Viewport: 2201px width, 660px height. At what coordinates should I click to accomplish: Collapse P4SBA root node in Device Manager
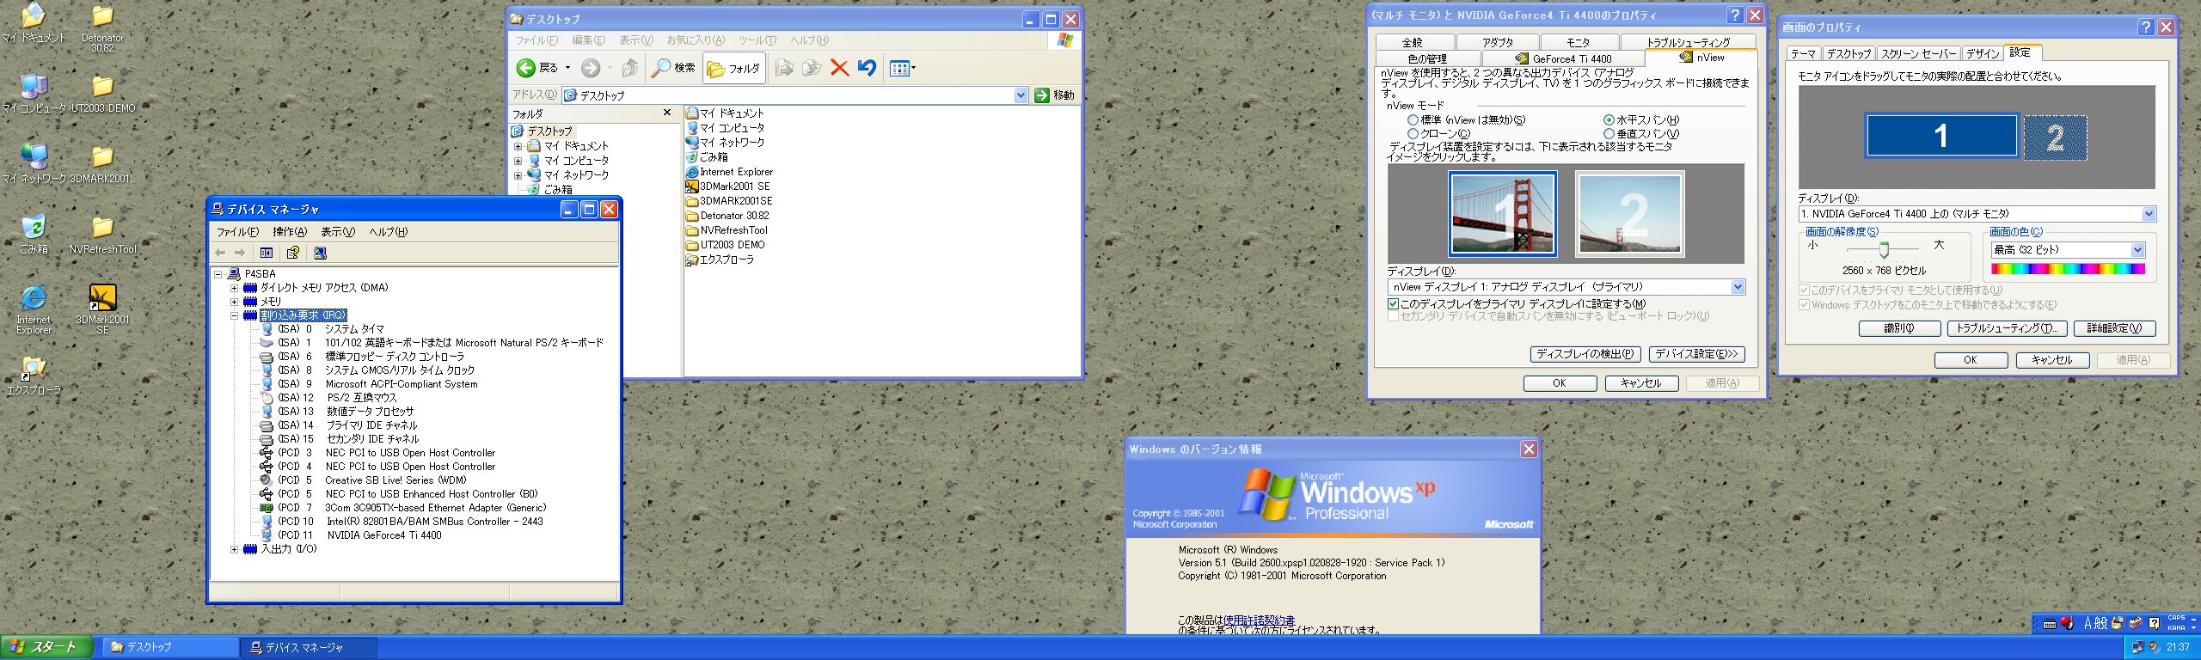coord(218,274)
